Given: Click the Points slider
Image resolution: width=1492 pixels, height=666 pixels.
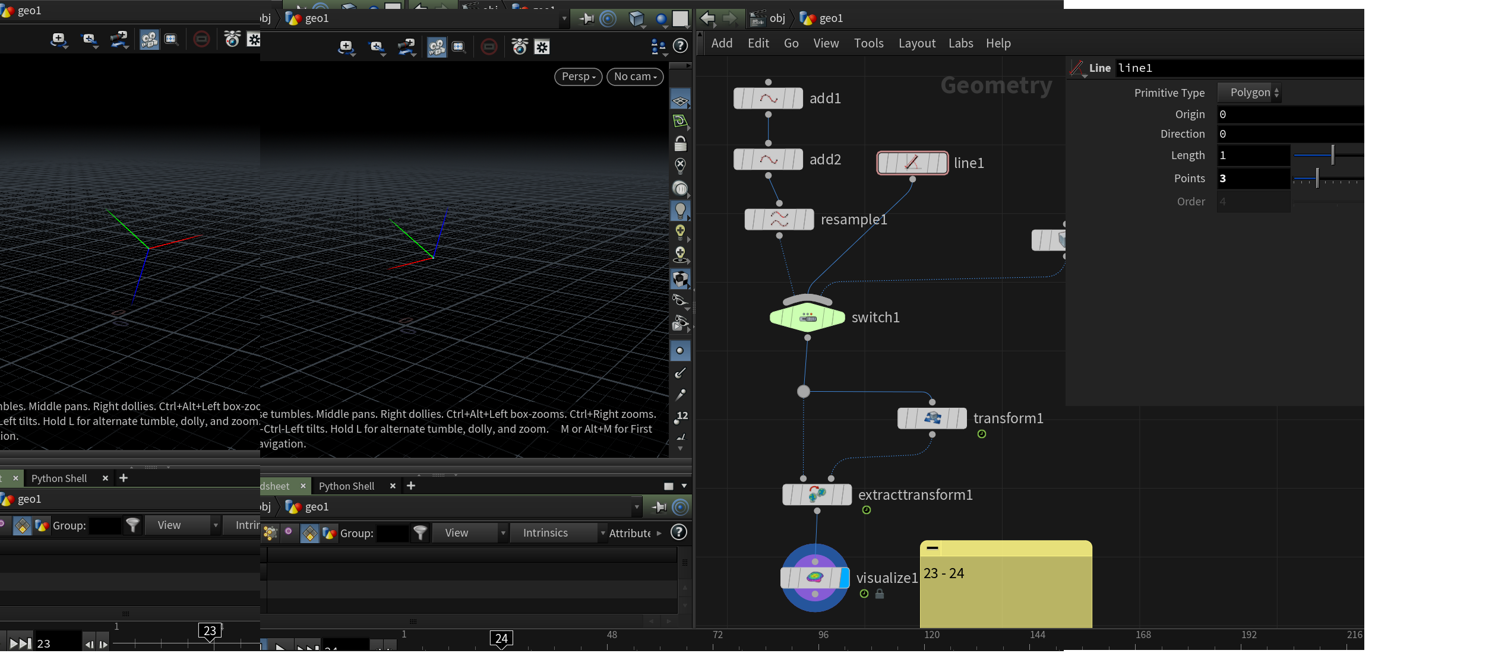Looking at the screenshot, I should [1328, 179].
